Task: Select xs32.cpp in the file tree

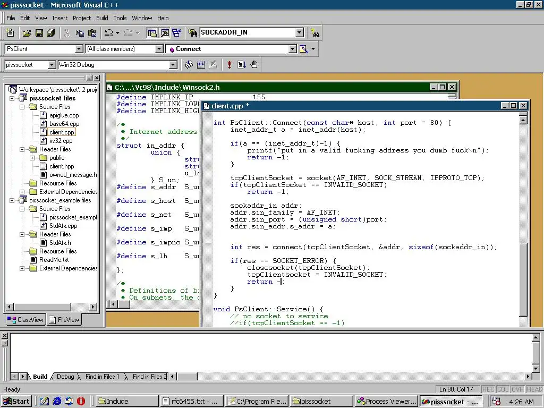Action: click(61, 141)
